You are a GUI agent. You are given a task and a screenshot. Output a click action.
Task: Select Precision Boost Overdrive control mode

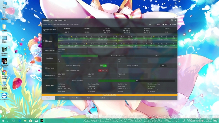[117, 56]
